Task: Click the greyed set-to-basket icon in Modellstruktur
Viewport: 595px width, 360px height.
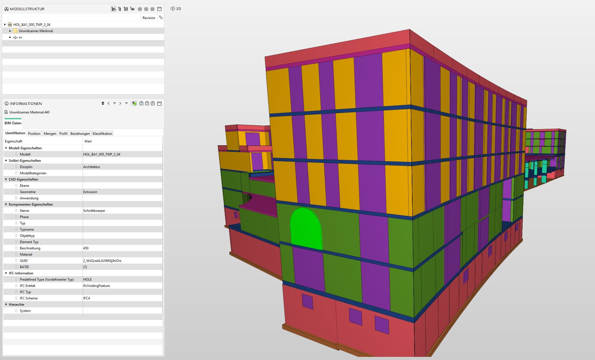Action: (x=153, y=9)
